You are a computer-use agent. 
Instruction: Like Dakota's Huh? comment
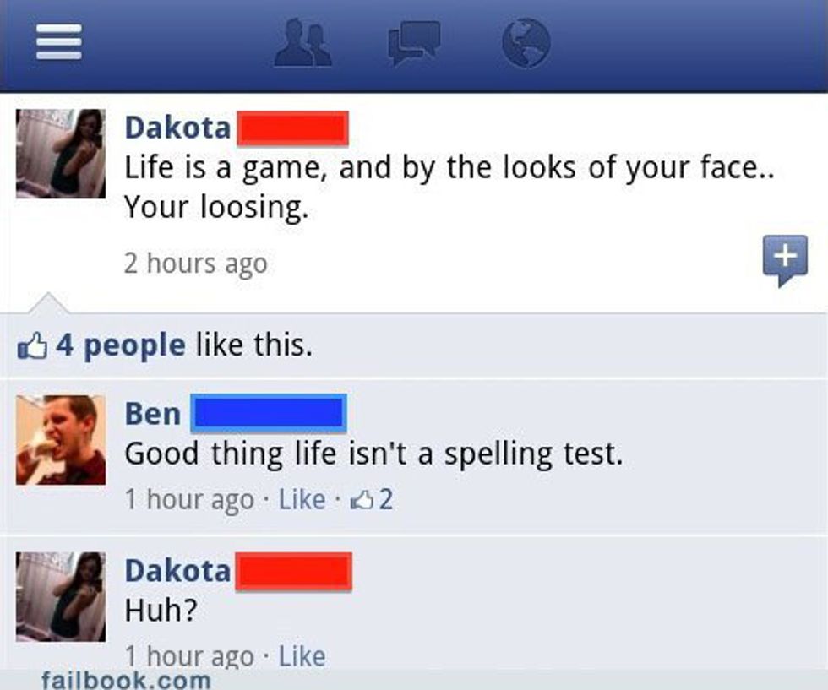(302, 656)
